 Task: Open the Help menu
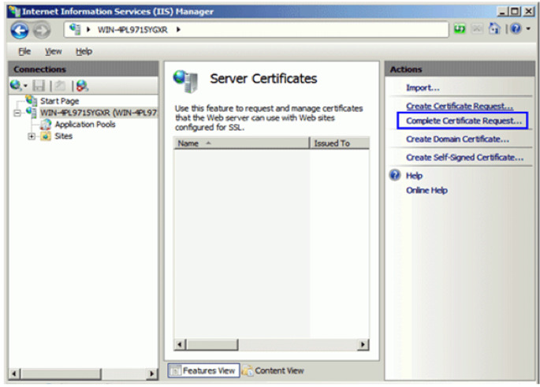click(84, 51)
